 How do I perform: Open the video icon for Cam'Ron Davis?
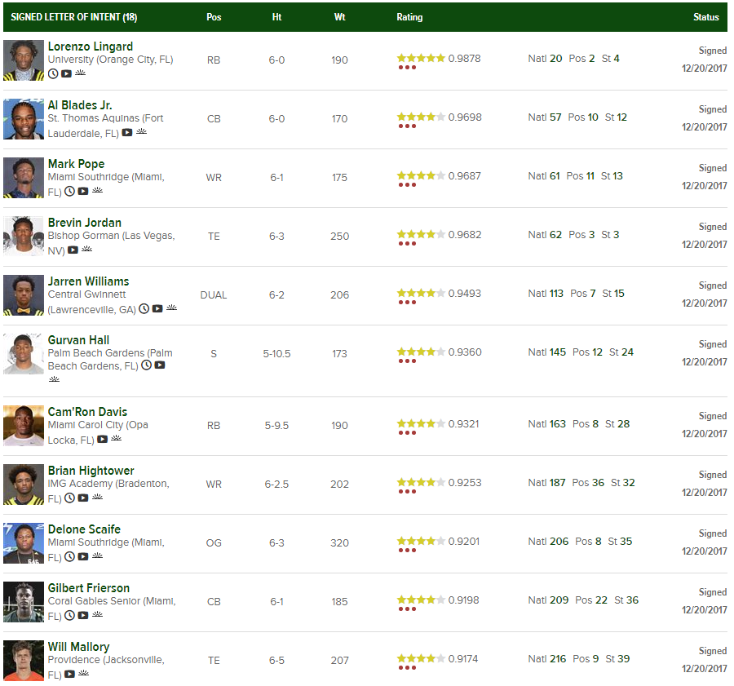point(102,439)
